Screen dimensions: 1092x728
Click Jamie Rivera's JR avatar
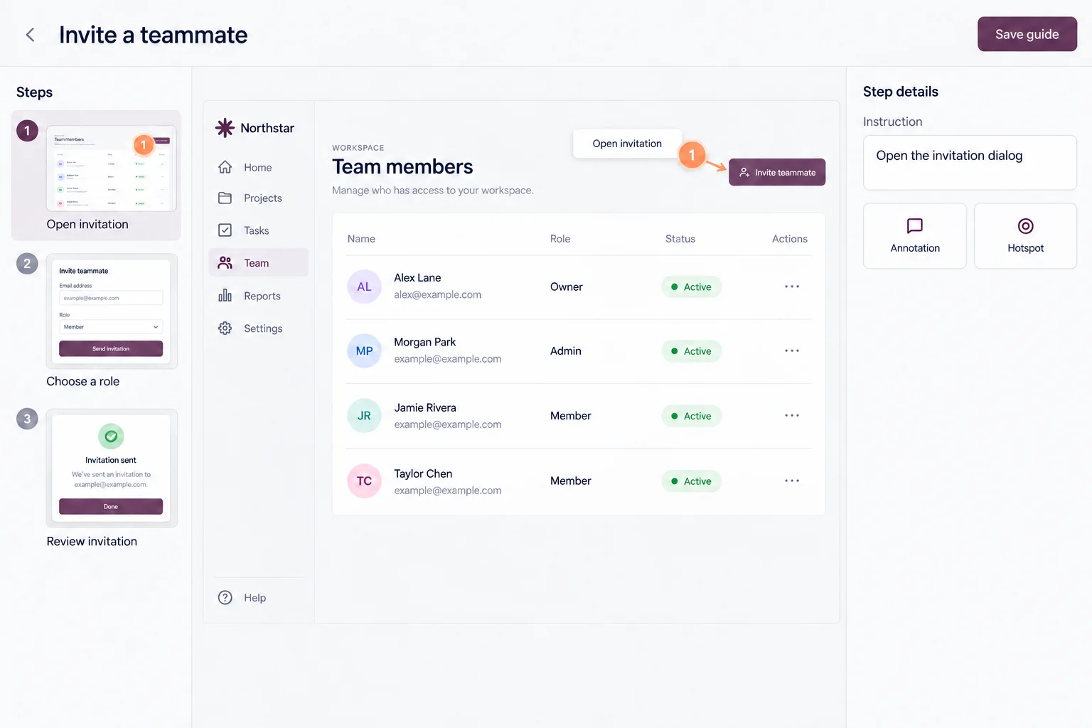[x=364, y=416]
